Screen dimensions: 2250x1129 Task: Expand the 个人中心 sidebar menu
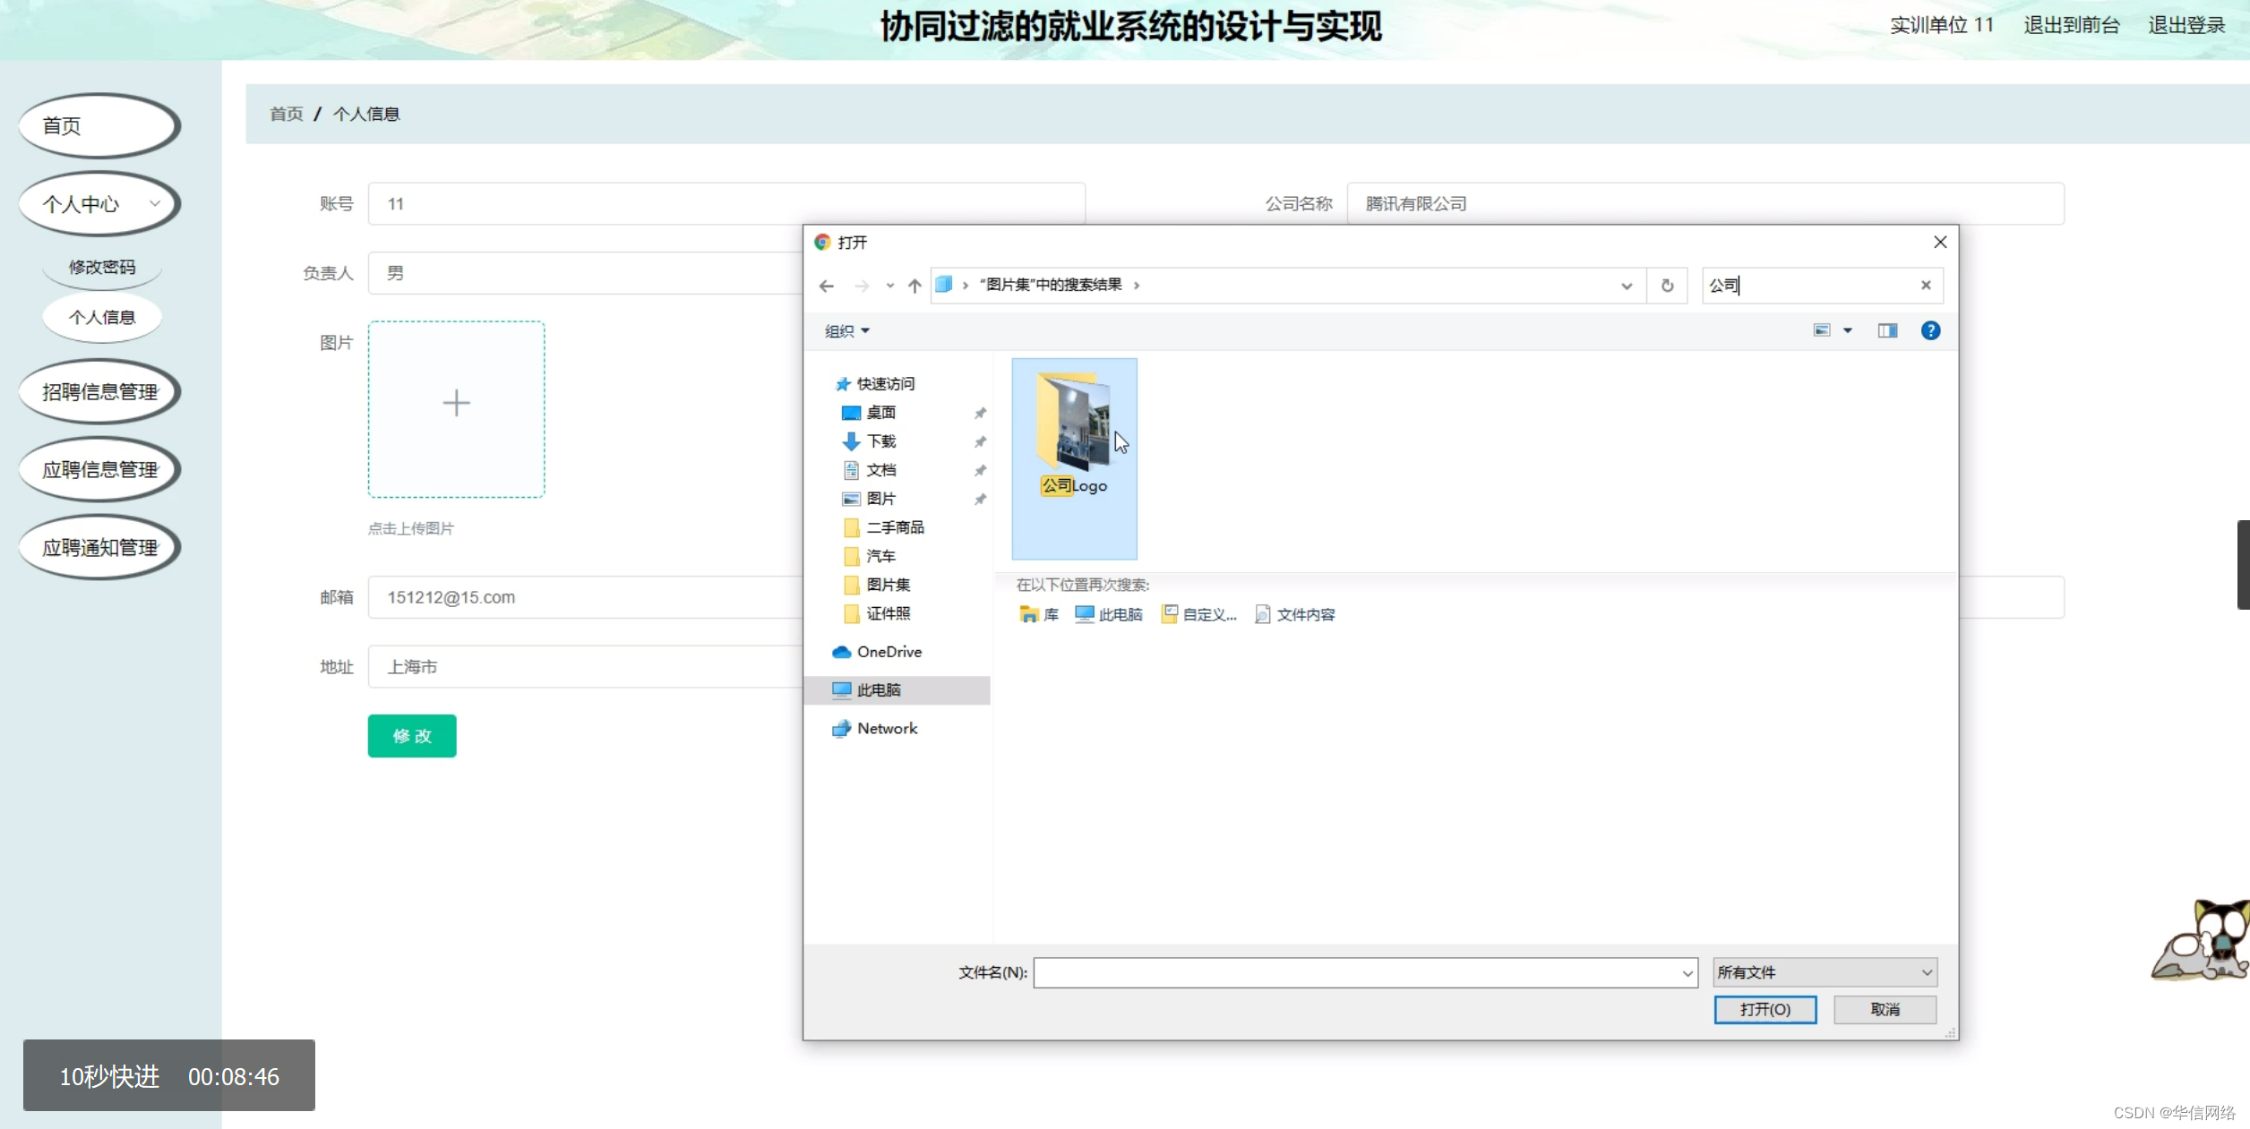[x=99, y=204]
